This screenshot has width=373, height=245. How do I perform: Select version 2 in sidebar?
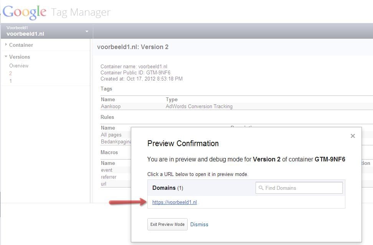(10, 74)
